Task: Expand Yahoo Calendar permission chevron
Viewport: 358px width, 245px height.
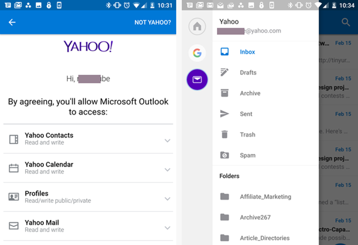Action: click(167, 170)
